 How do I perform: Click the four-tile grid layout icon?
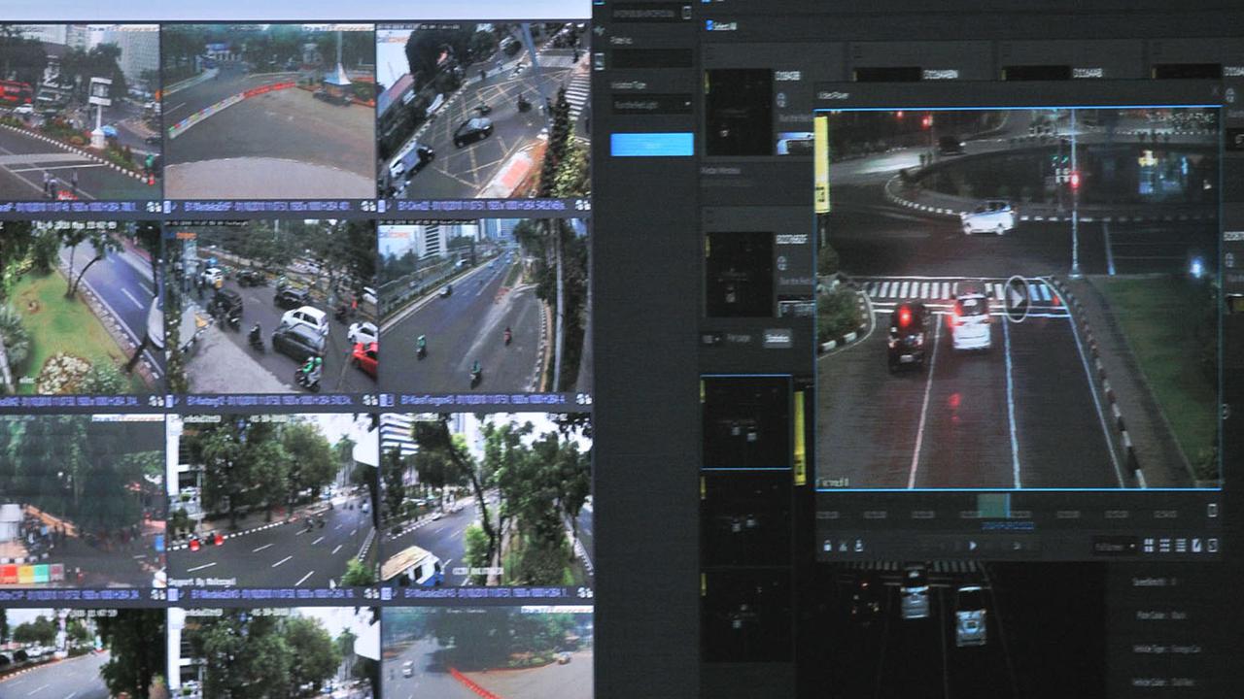pos(1149,546)
